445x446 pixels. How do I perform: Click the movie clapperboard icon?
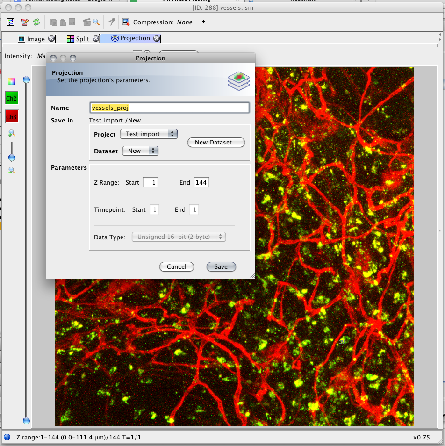pos(87,22)
